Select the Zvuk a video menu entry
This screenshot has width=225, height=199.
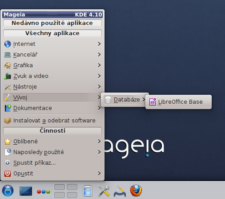[x=52, y=76]
